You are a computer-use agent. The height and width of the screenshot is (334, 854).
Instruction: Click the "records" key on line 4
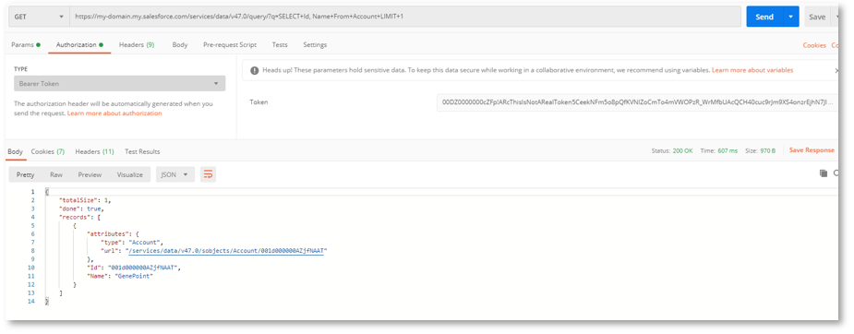click(74, 217)
